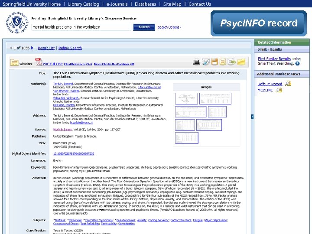This screenshot has width=312, height=234.
Task: Open the last single thumbnail in bottom images row
Action: click(187, 138)
